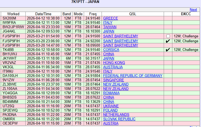Select callsign OM0RX cell
This screenshot has width=201, height=127.
tap(13, 119)
